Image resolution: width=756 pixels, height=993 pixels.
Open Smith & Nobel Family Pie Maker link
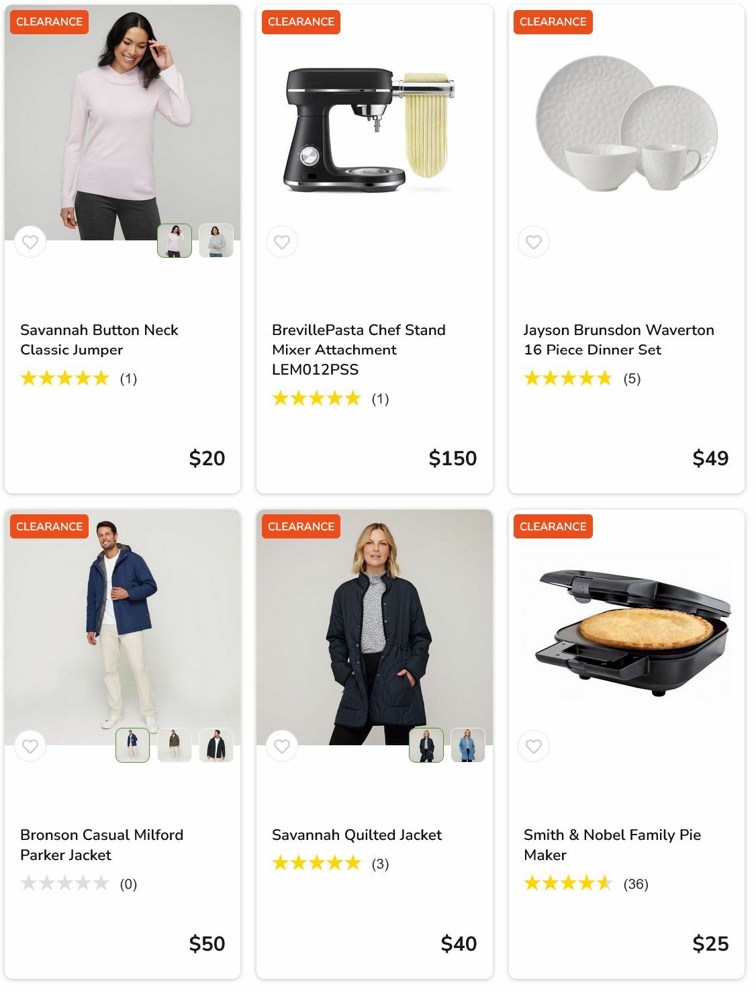click(x=612, y=845)
